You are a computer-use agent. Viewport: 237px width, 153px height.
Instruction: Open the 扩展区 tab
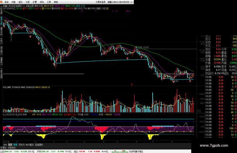pyautogui.click(x=3, y=148)
